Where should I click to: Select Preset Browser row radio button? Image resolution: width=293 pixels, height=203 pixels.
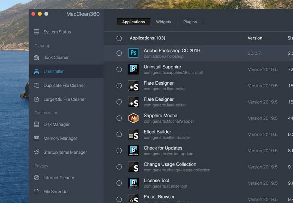pyautogui.click(x=119, y=199)
